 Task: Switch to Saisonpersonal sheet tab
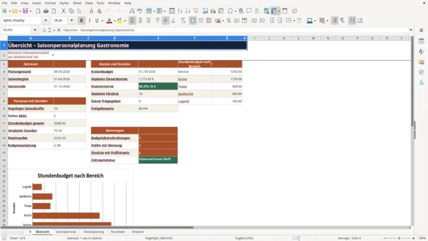tap(66, 232)
